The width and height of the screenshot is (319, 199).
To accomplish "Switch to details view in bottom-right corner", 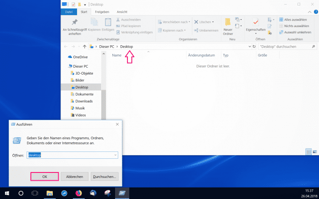I will (x=309, y=151).
